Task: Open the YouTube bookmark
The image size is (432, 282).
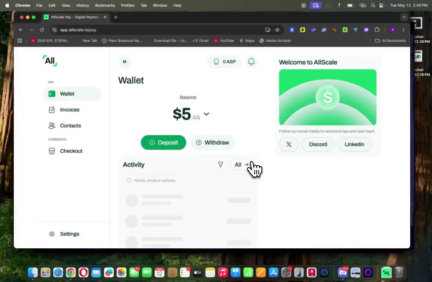Action: point(224,40)
